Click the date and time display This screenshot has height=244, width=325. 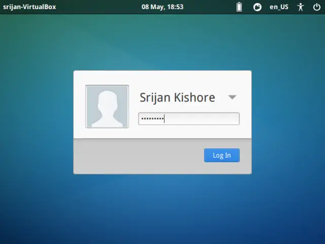click(x=162, y=7)
